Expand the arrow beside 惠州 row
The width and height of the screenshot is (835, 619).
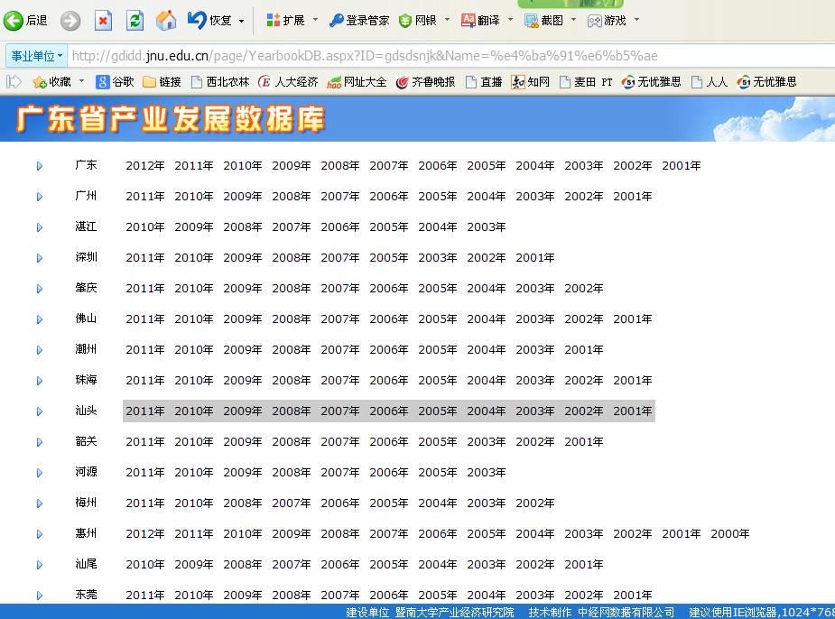40,534
